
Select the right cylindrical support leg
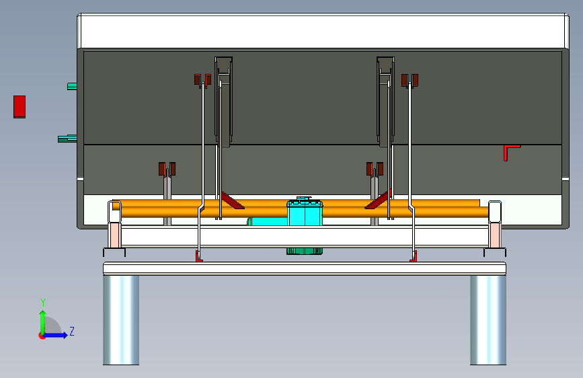coord(488,320)
